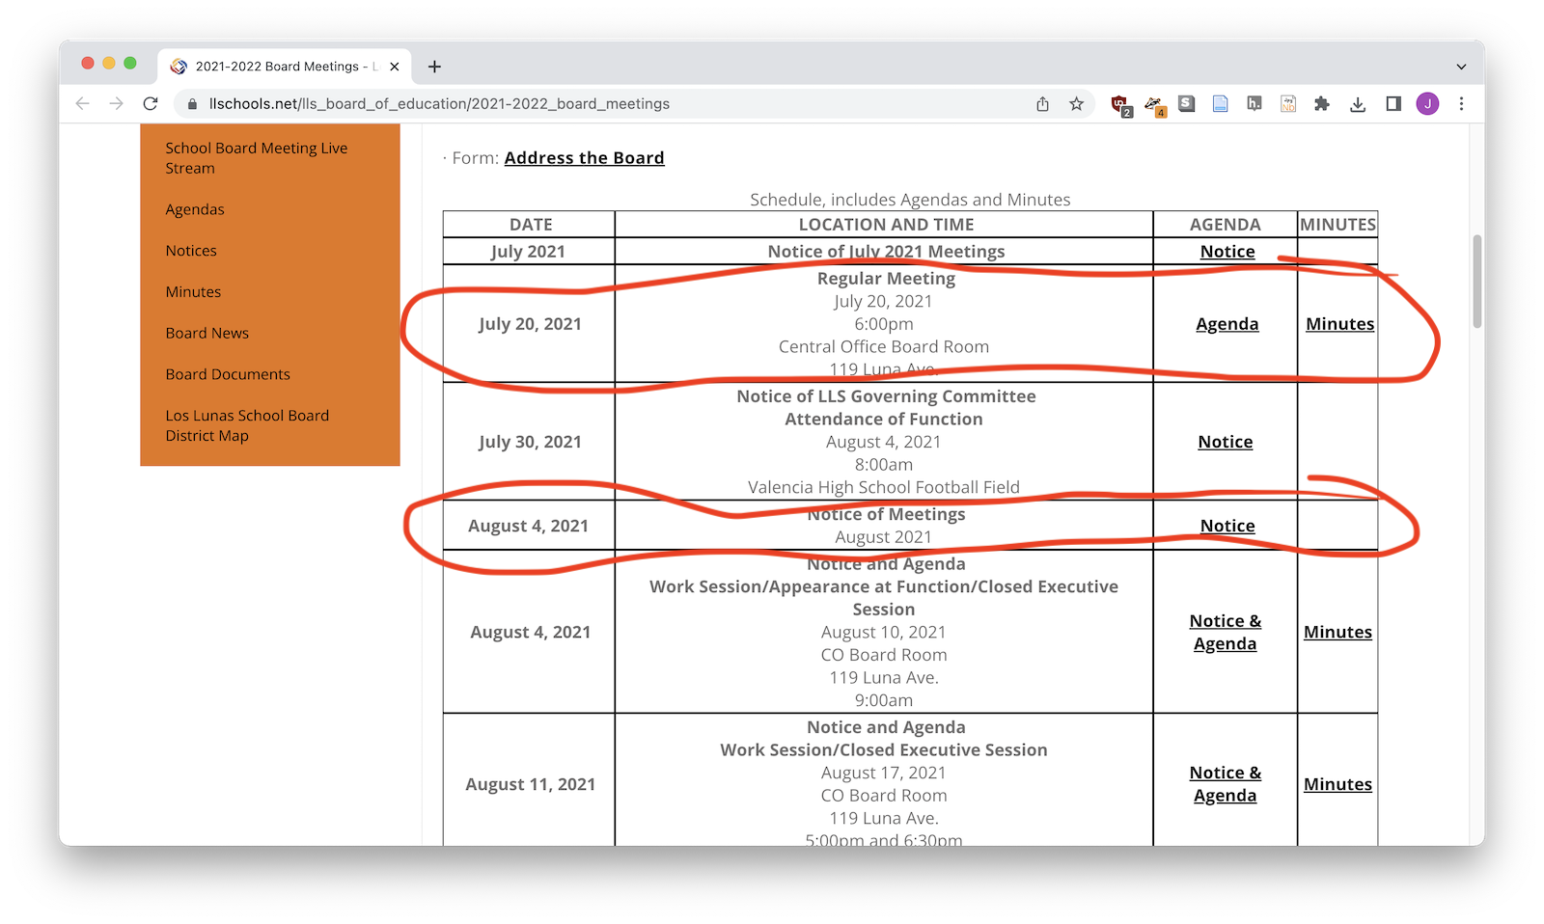
Task: Open the Board Documents sidebar item
Action: pos(228,374)
